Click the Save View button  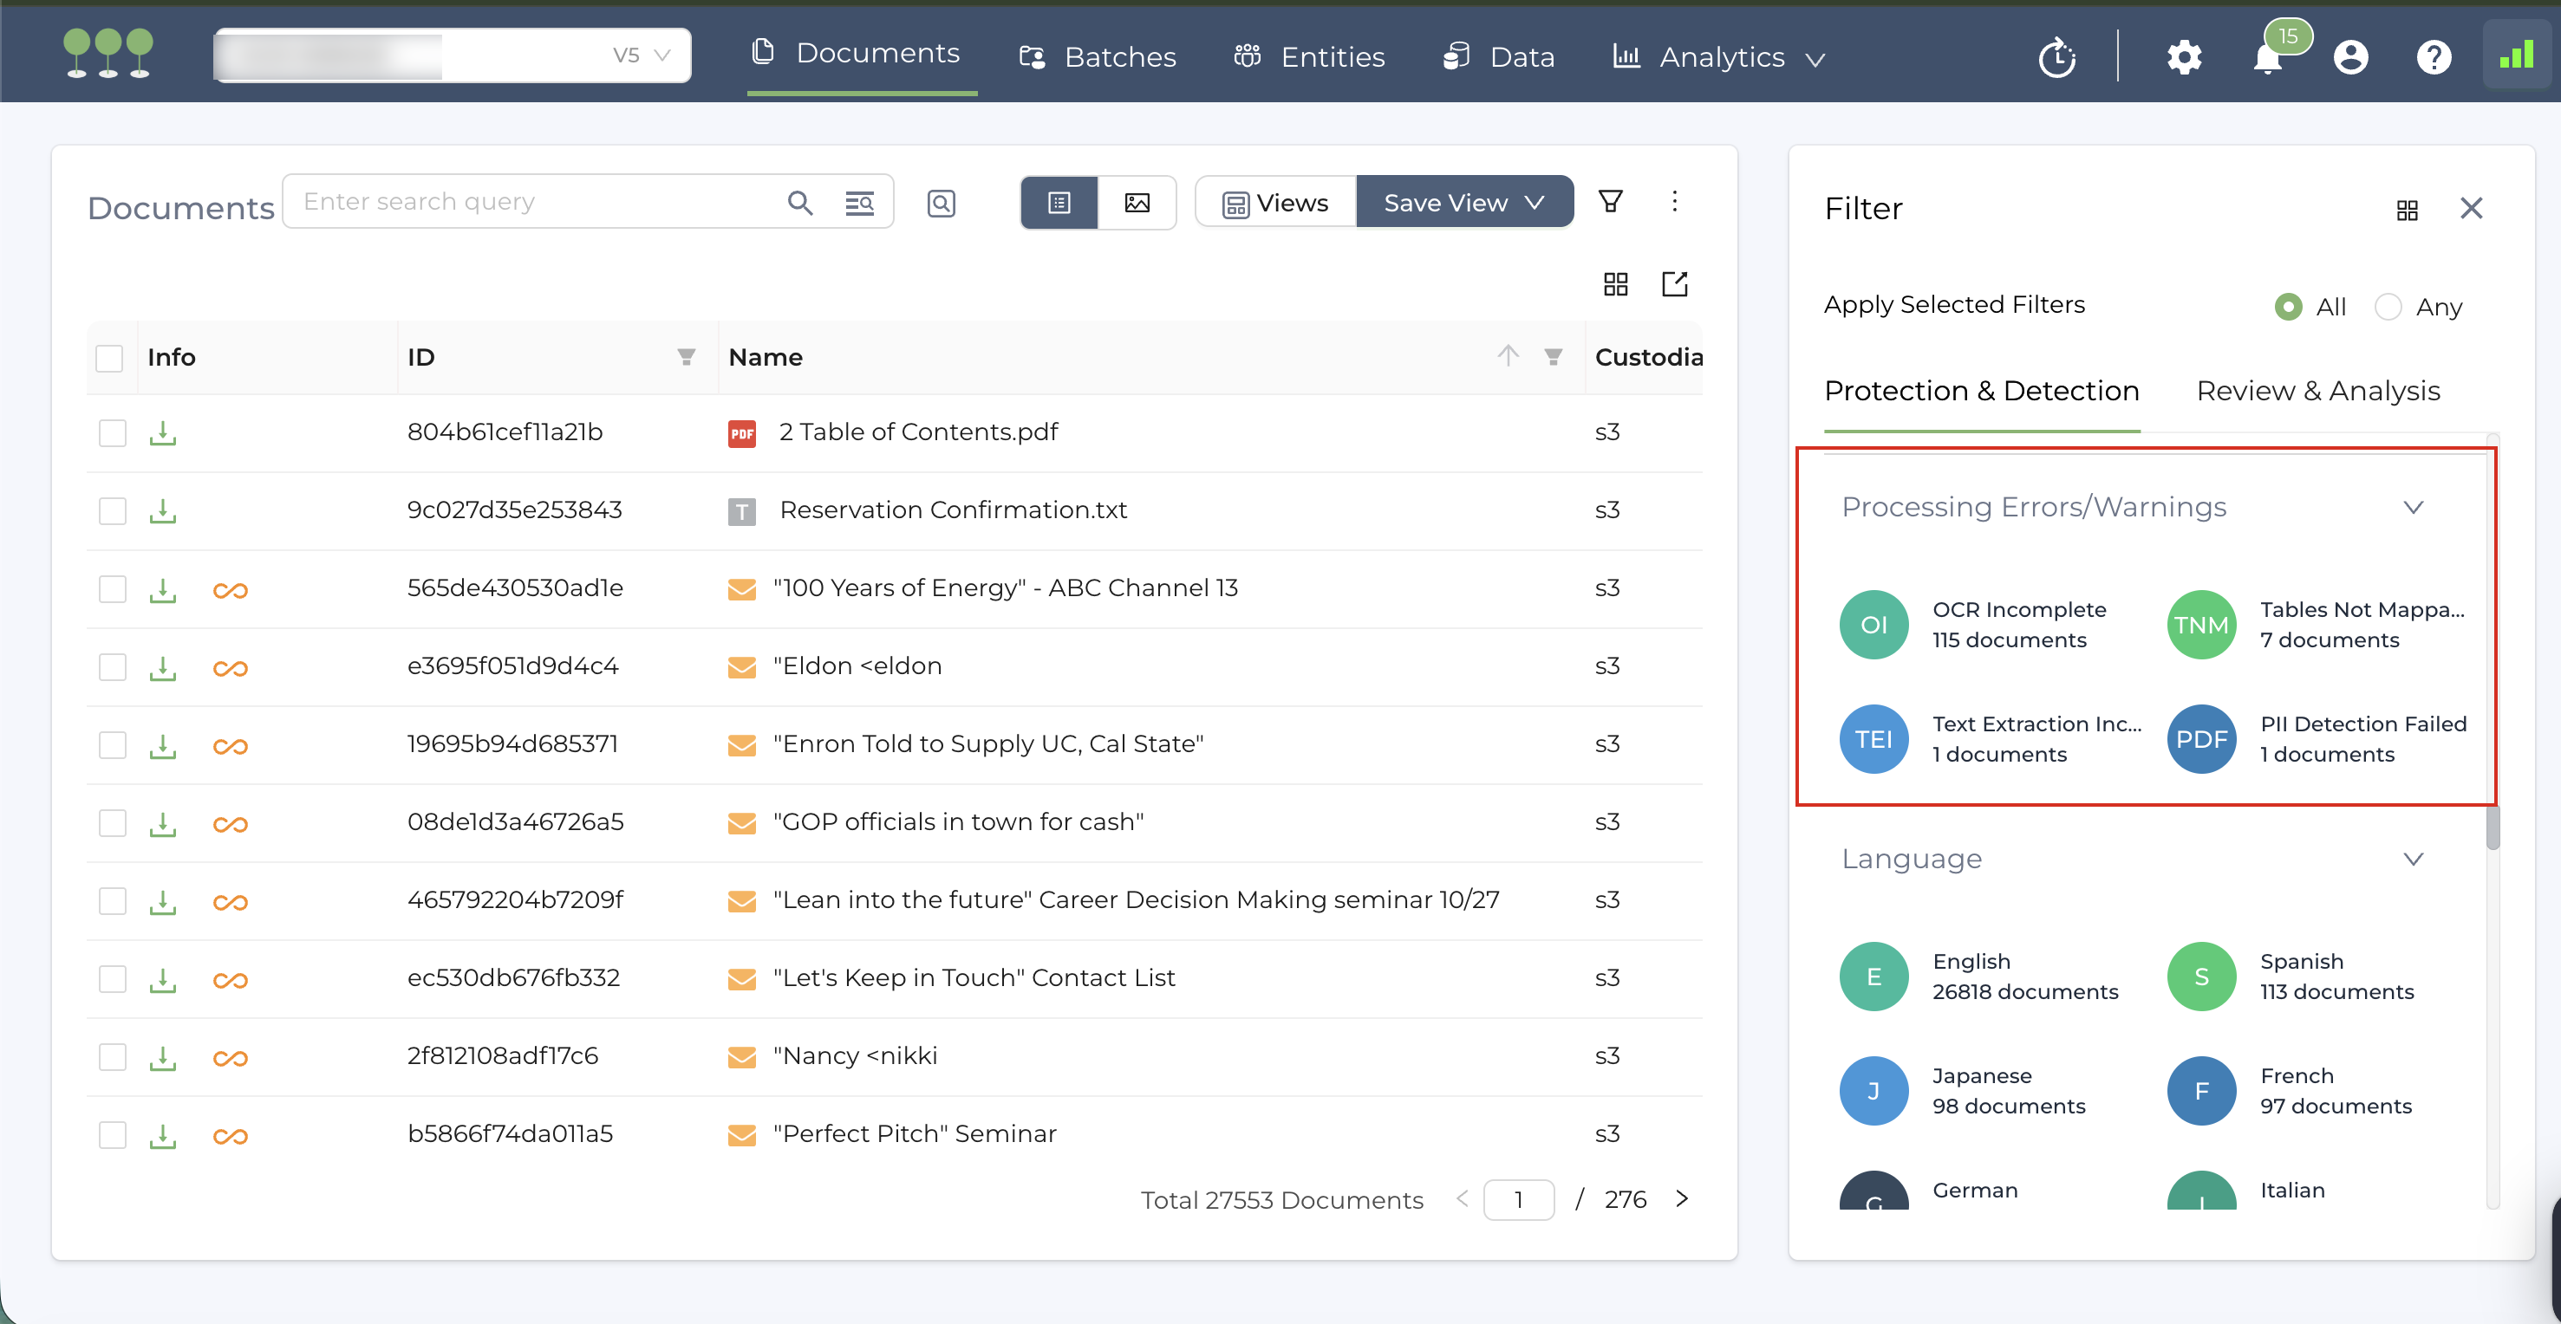(x=1463, y=203)
